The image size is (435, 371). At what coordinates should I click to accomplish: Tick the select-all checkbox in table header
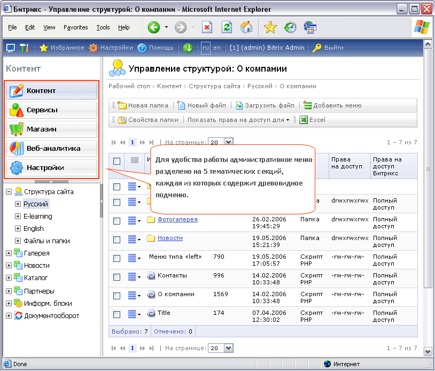117,161
